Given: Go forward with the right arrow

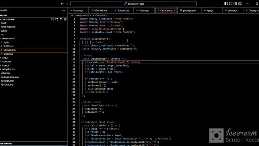Looking at the screenshot, I should tap(67, 4).
